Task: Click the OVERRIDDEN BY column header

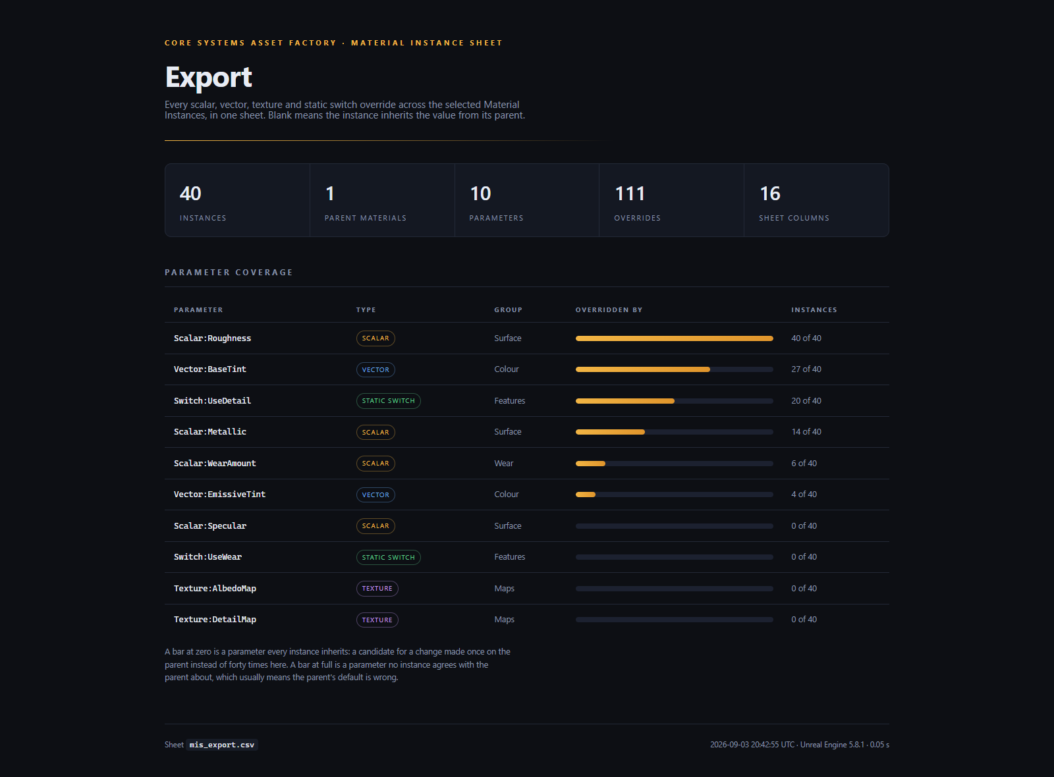Action: [609, 310]
